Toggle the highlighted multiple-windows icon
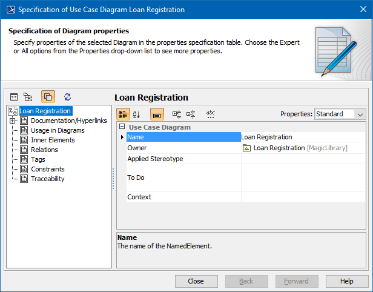This screenshot has height=292, width=373. click(x=48, y=96)
